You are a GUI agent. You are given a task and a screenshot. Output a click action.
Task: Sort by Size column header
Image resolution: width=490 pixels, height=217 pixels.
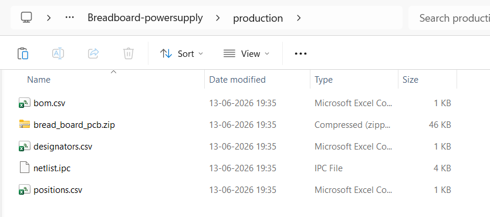coord(410,80)
